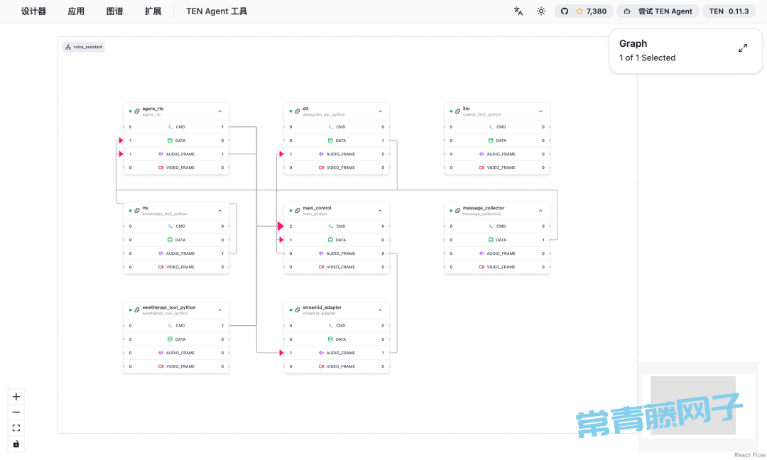Image resolution: width=767 pixels, height=460 pixels.
Task: Click the CMD terminal icon in weatherapi_tool_python
Action: click(170, 326)
